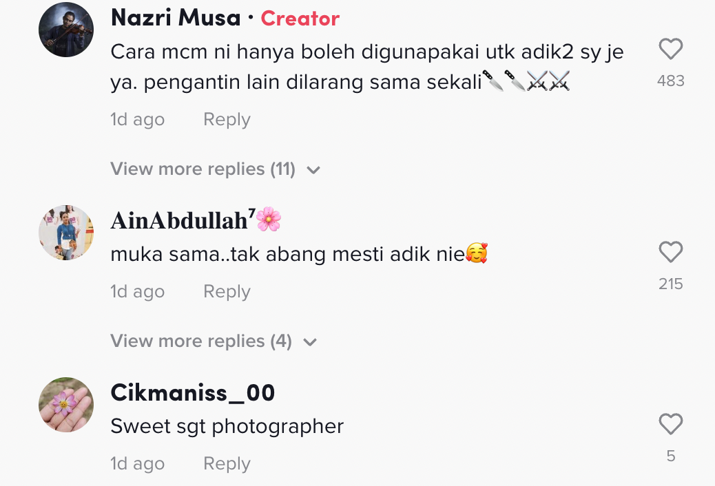This screenshot has width=715, height=486.
Task: Like Nazri Musa's comment
Action: tap(670, 50)
